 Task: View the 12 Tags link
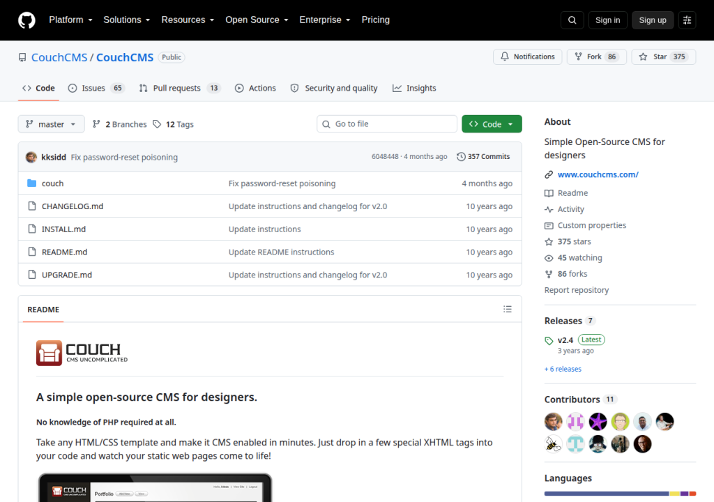(173, 124)
